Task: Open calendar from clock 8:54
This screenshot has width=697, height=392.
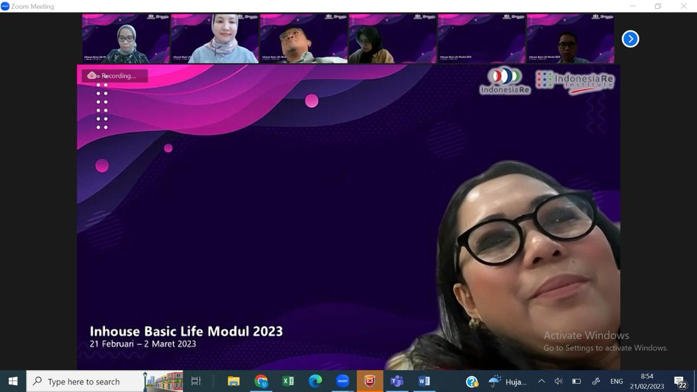Action: pos(647,381)
